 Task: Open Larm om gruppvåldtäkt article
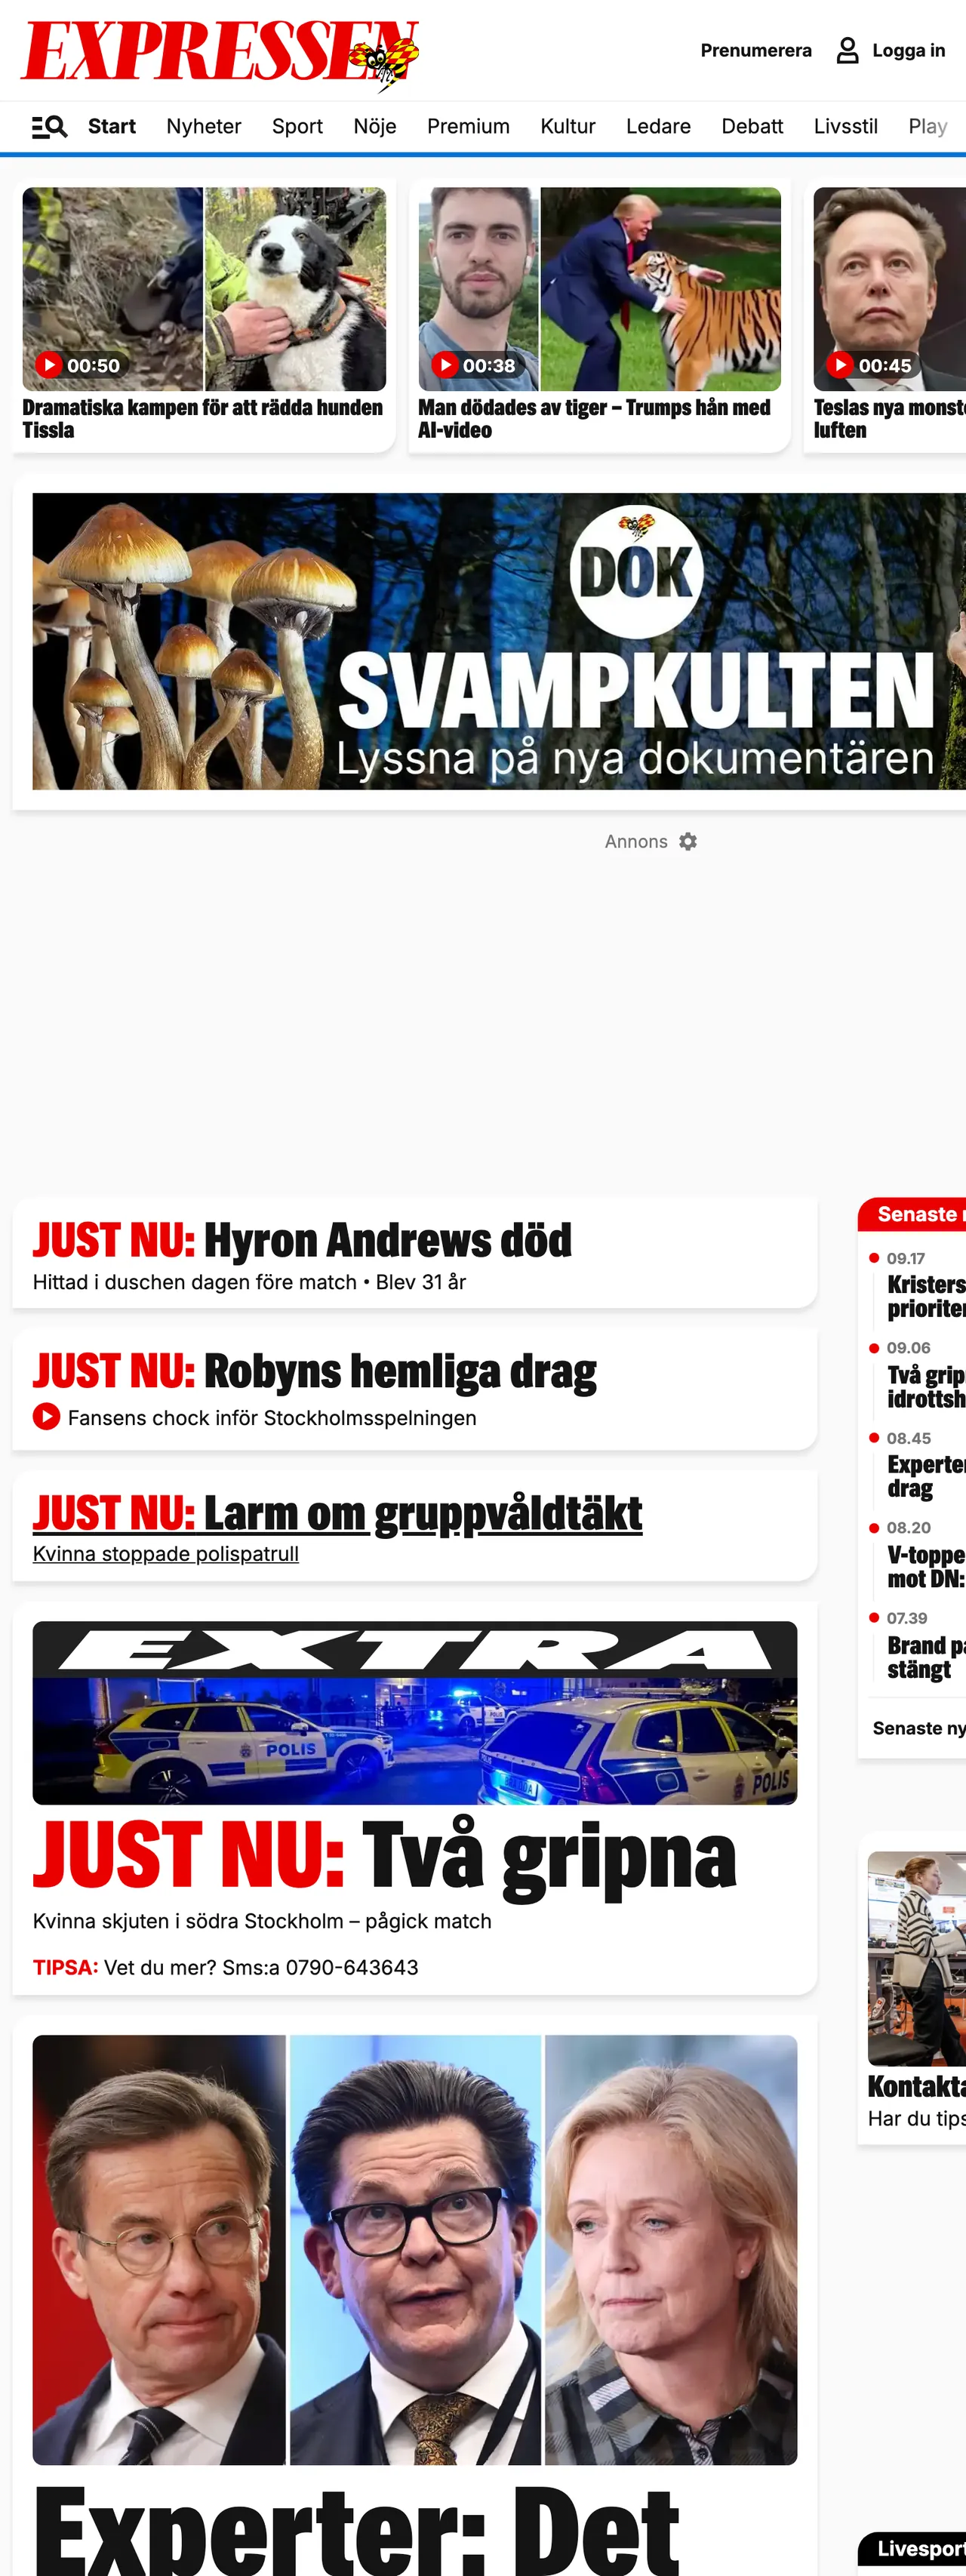[x=337, y=1514]
